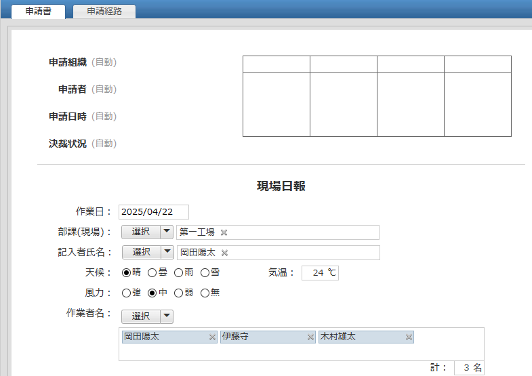Choose 雪 for weather
The height and width of the screenshot is (376, 532).
point(205,272)
